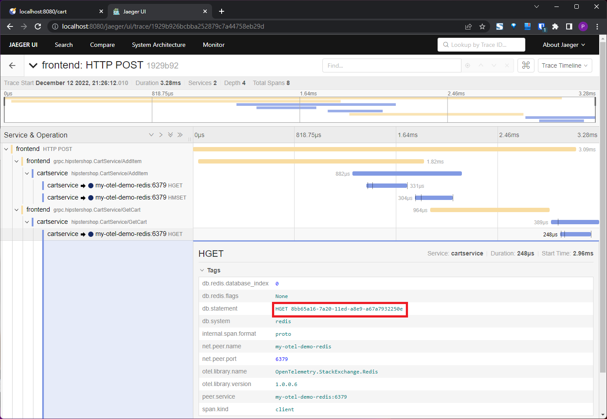Go back in browser history

[10, 26]
